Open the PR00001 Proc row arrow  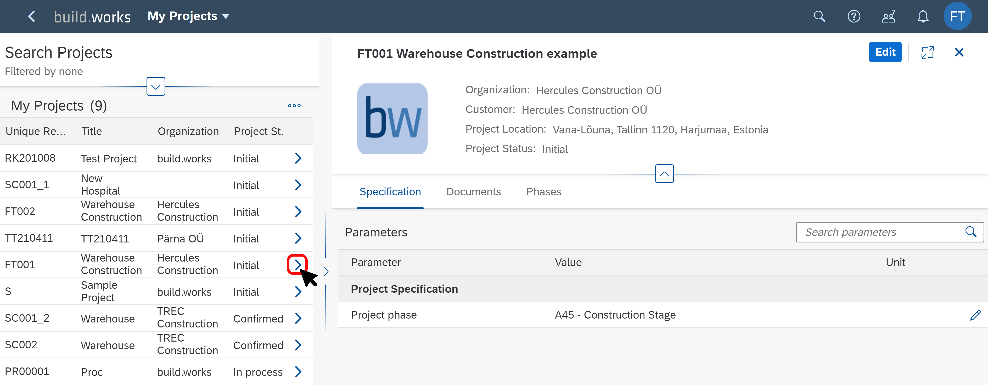[x=298, y=371]
